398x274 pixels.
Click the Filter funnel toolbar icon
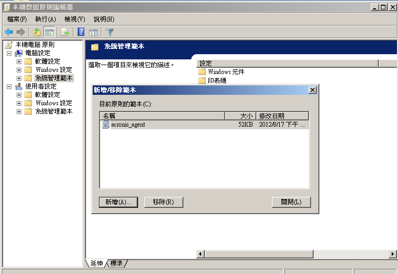pyautogui.click(x=109, y=32)
